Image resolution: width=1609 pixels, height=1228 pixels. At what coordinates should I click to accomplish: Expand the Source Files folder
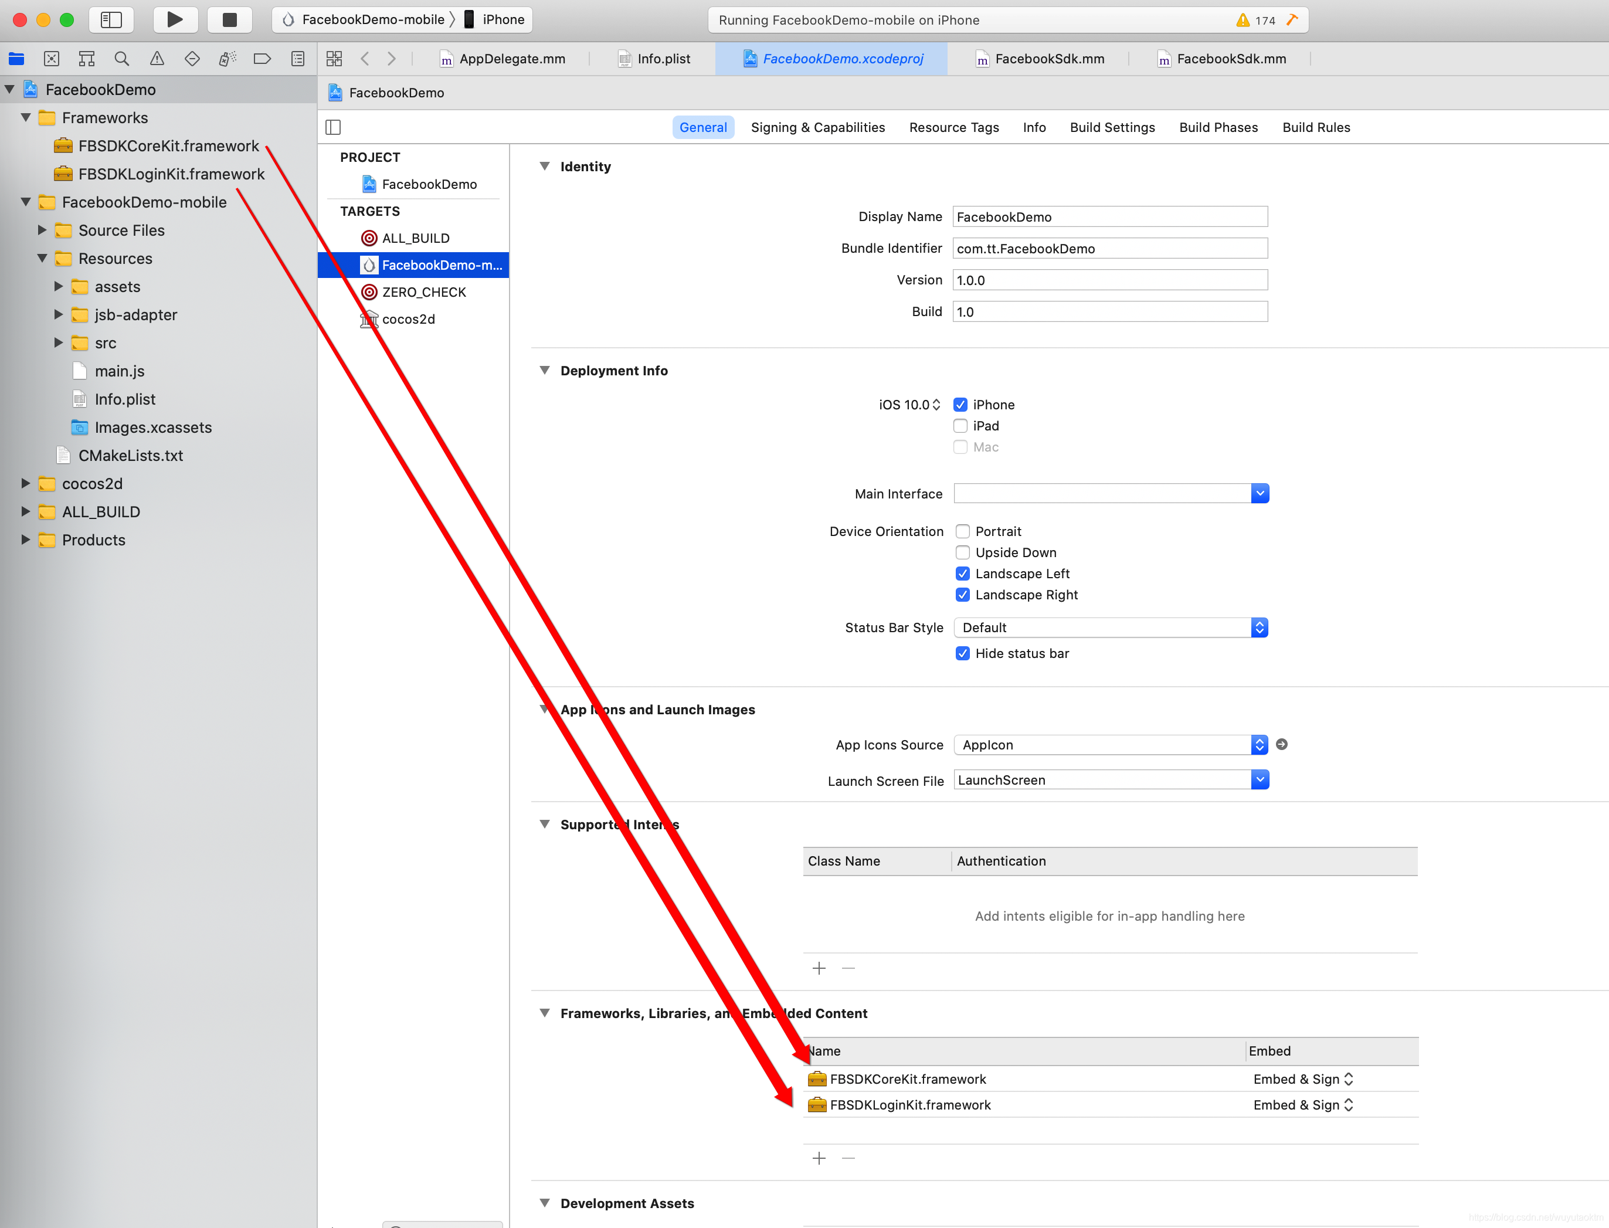click(42, 229)
